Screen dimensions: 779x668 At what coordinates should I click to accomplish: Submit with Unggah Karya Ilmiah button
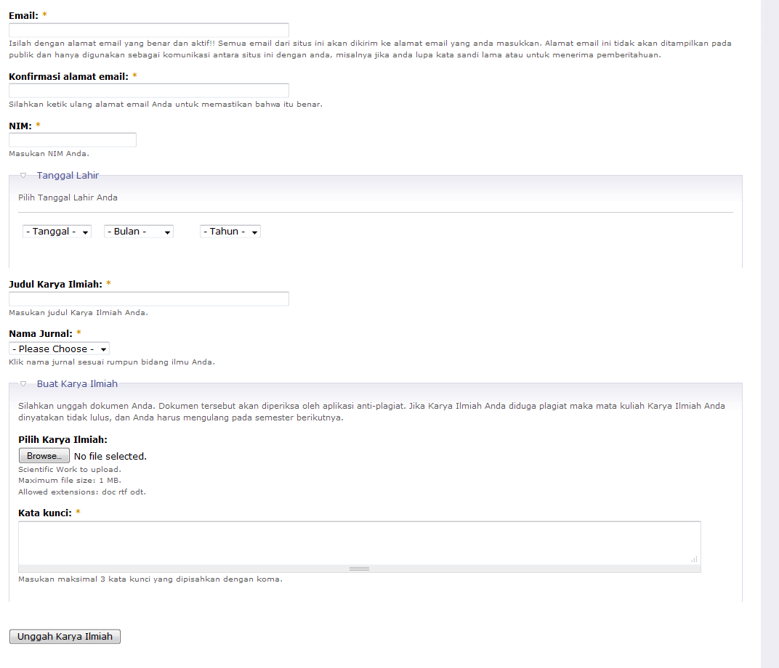[65, 637]
